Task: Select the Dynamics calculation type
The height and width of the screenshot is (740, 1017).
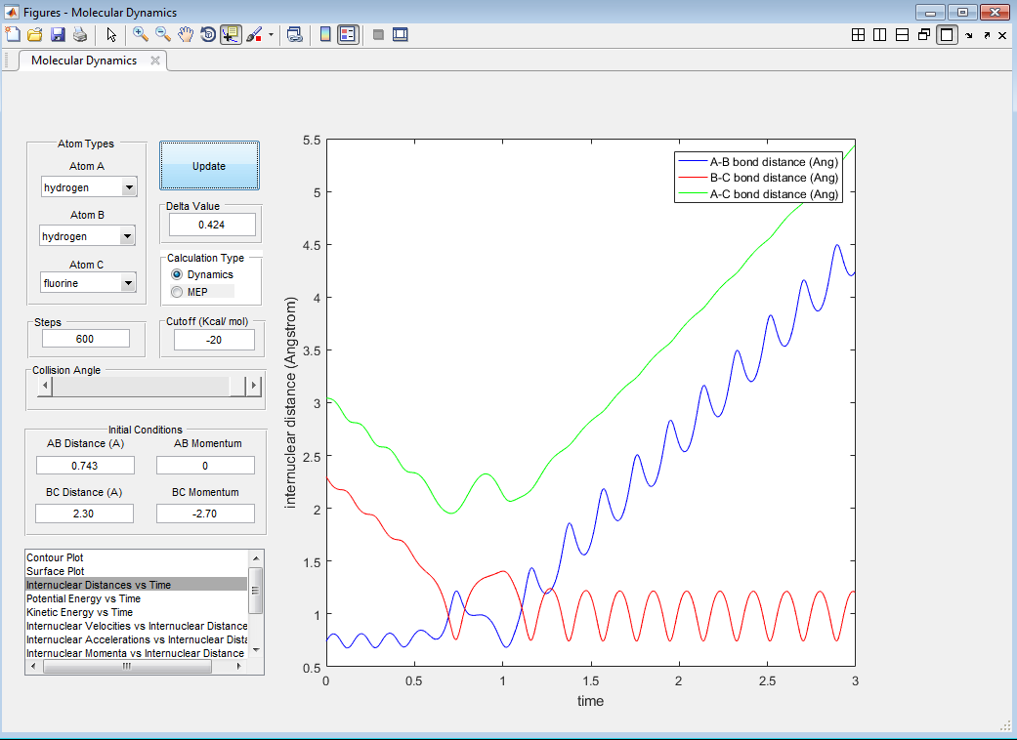Action: (177, 275)
